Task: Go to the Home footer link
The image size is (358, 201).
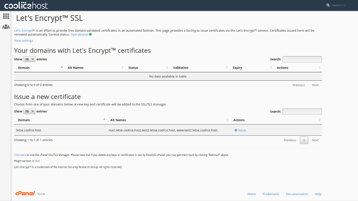Action: (252, 194)
